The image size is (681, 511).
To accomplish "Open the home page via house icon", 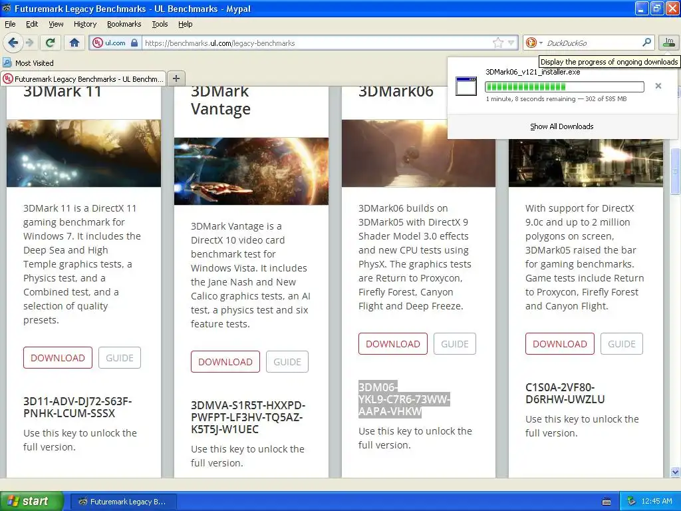I will pos(74,43).
